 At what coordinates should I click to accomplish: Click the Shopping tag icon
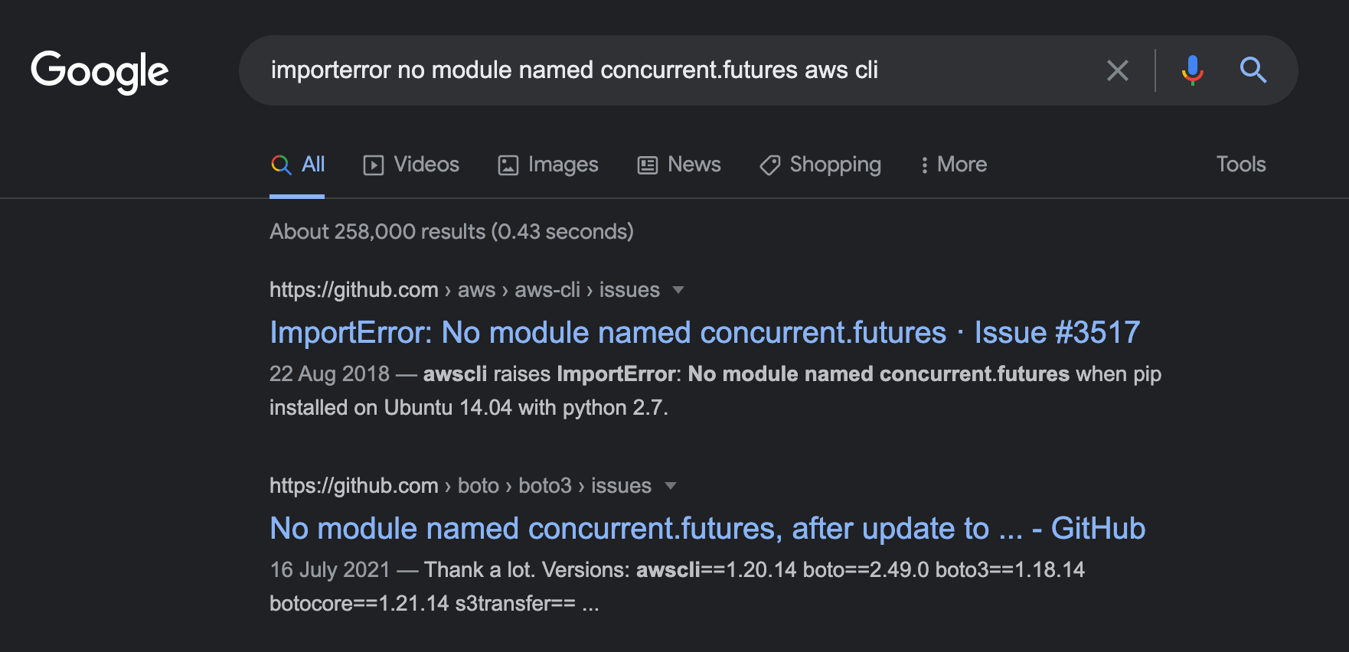point(769,165)
